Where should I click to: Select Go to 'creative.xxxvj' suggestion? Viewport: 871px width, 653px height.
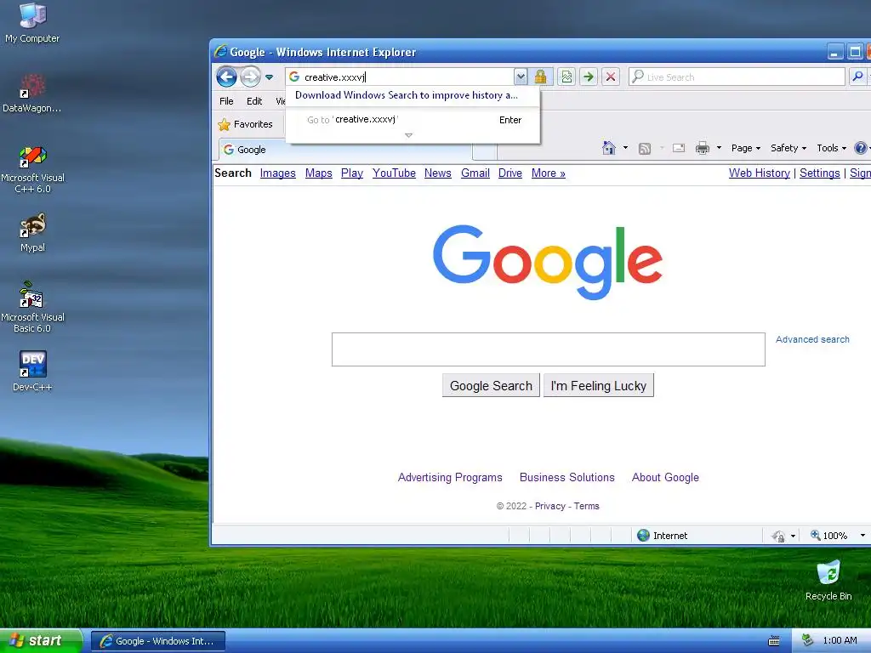point(413,120)
